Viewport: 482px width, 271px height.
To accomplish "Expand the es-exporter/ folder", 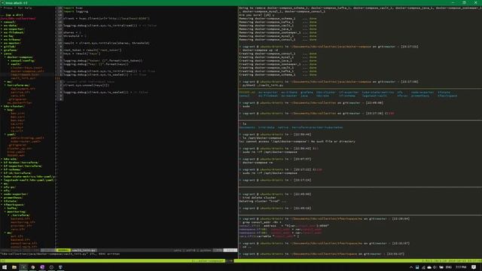I will [x=14, y=29].
